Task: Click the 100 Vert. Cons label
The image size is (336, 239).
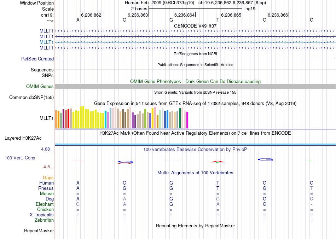Action: click(20, 158)
